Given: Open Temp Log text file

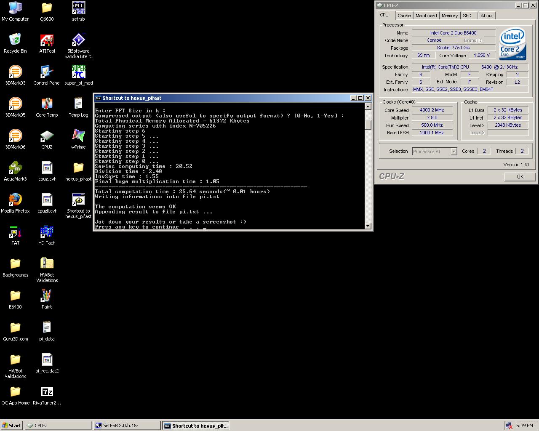Looking at the screenshot, I should coord(78,107).
